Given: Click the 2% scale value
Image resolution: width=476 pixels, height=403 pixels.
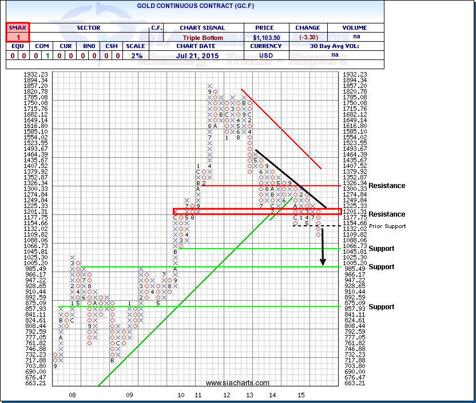Looking at the screenshot, I should point(137,55).
